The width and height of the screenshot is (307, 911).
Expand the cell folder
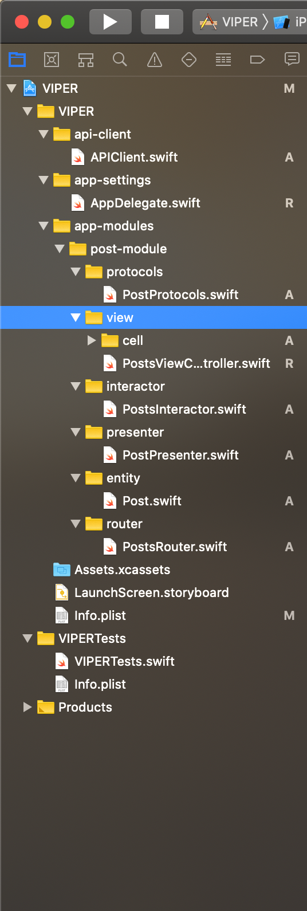tap(92, 340)
